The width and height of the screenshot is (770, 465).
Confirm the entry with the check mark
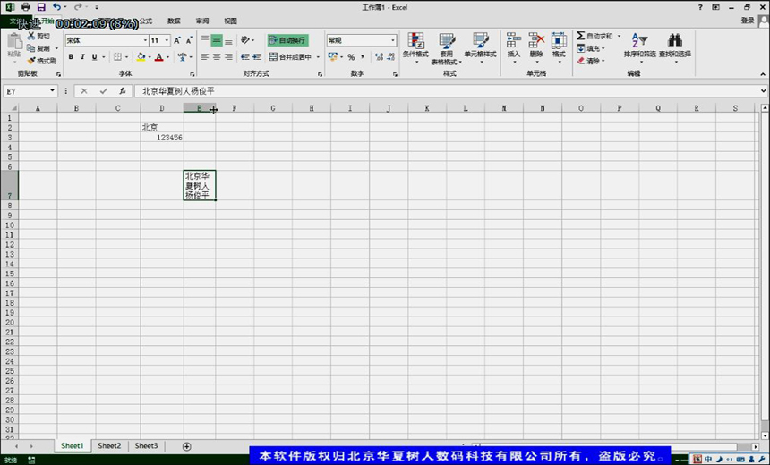103,90
